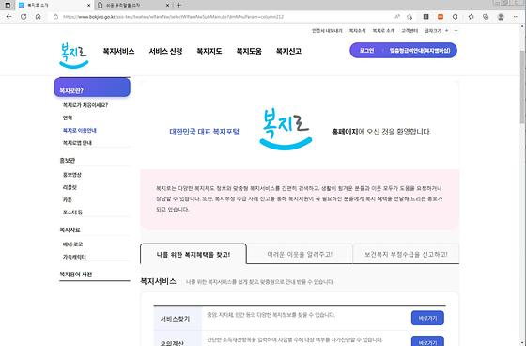This screenshot has height=346, width=526.
Task: Click 바로가기 button in 서비스찾기 row
Action: click(x=427, y=318)
